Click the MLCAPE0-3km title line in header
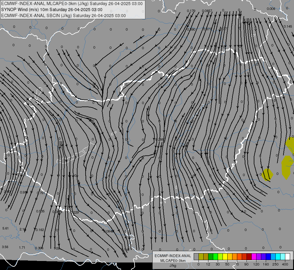294x270 pixels. (x=72, y=4)
